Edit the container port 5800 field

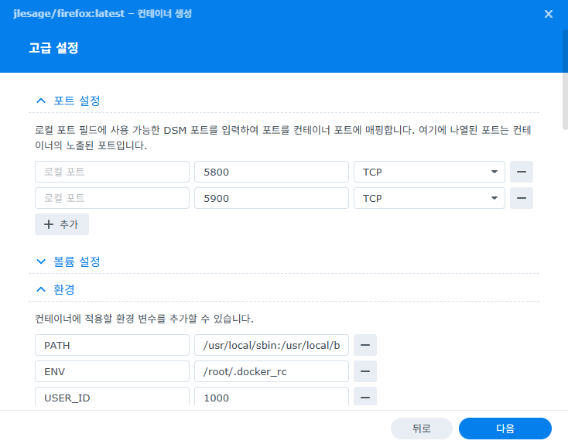point(271,172)
